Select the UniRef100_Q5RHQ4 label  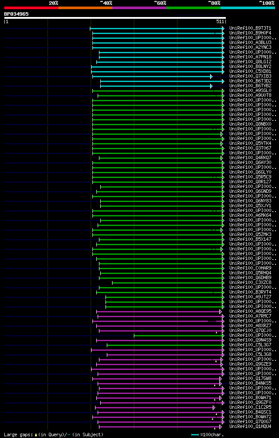click(250, 273)
